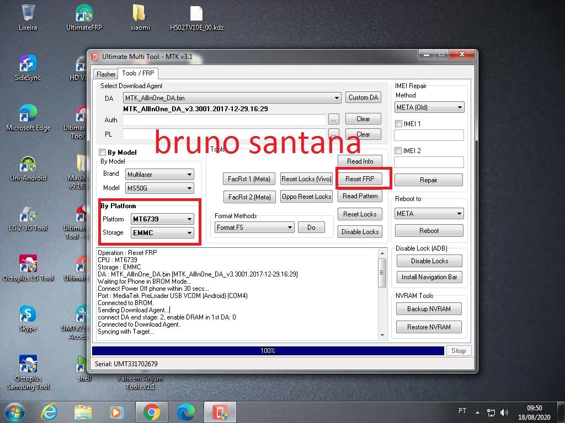The image size is (565, 423).
Task: Click the Reboot button
Action: click(429, 231)
